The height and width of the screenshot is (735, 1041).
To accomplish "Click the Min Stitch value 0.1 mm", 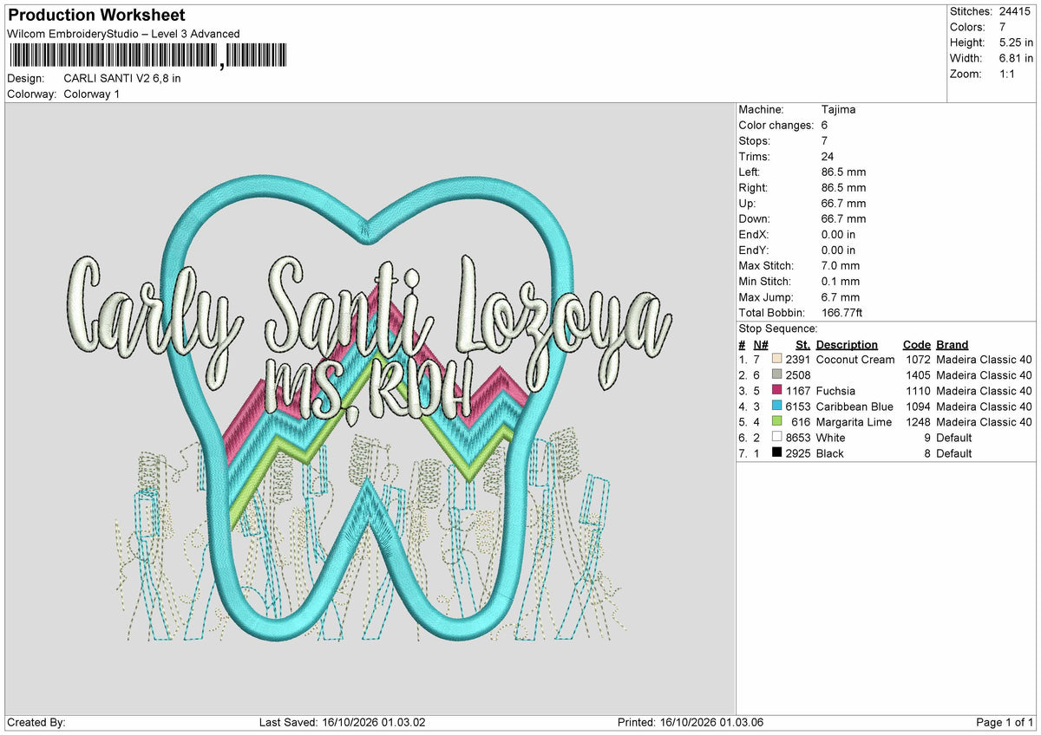I will tap(841, 281).
